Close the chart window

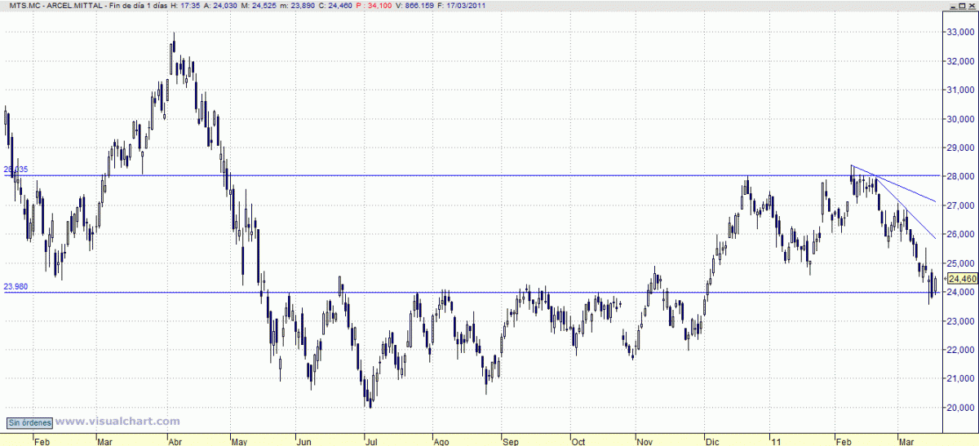click(972, 5)
